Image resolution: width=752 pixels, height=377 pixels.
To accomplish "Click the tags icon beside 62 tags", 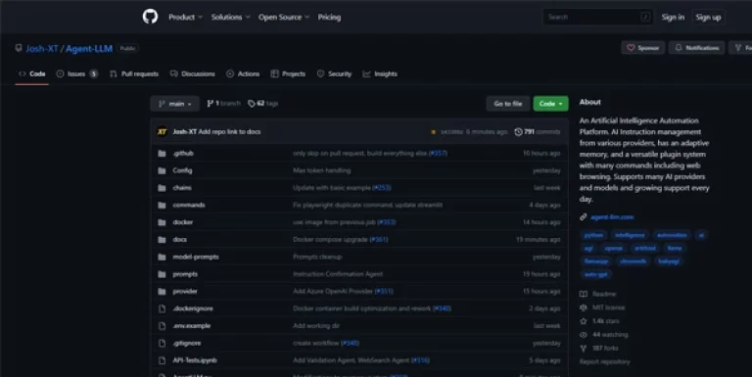I will point(252,104).
